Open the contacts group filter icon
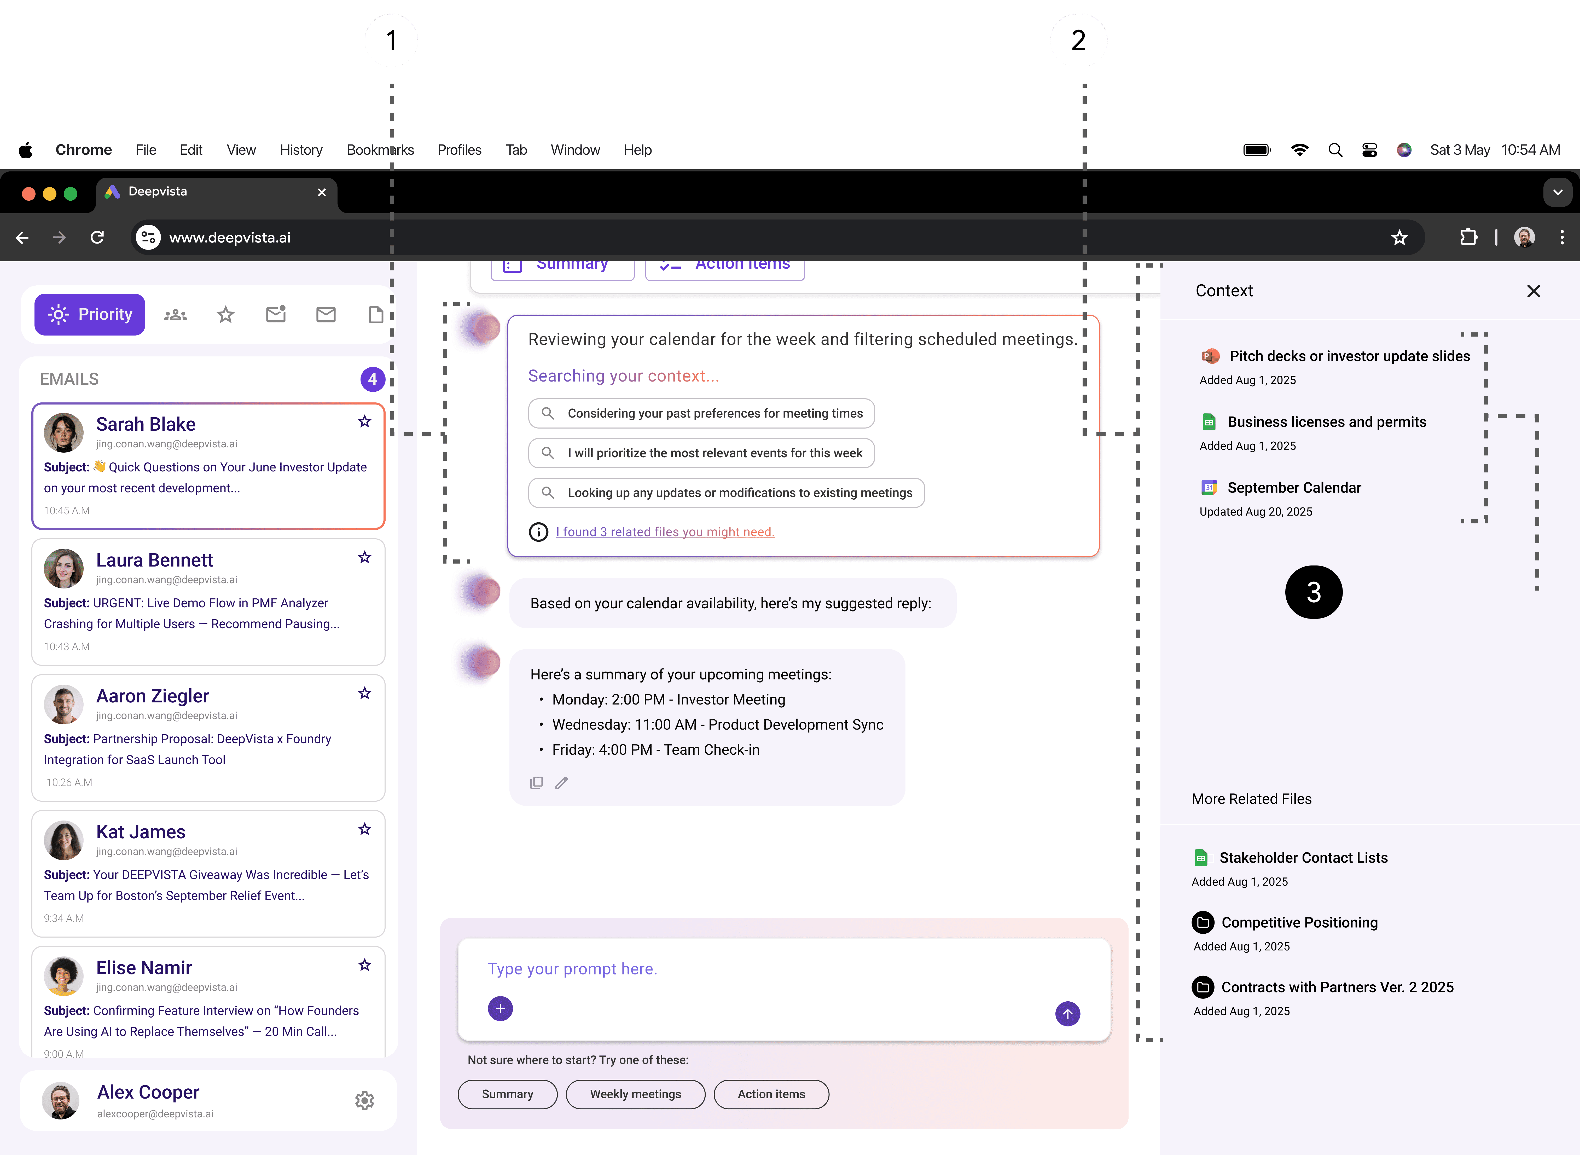The image size is (1580, 1155). coord(175,315)
